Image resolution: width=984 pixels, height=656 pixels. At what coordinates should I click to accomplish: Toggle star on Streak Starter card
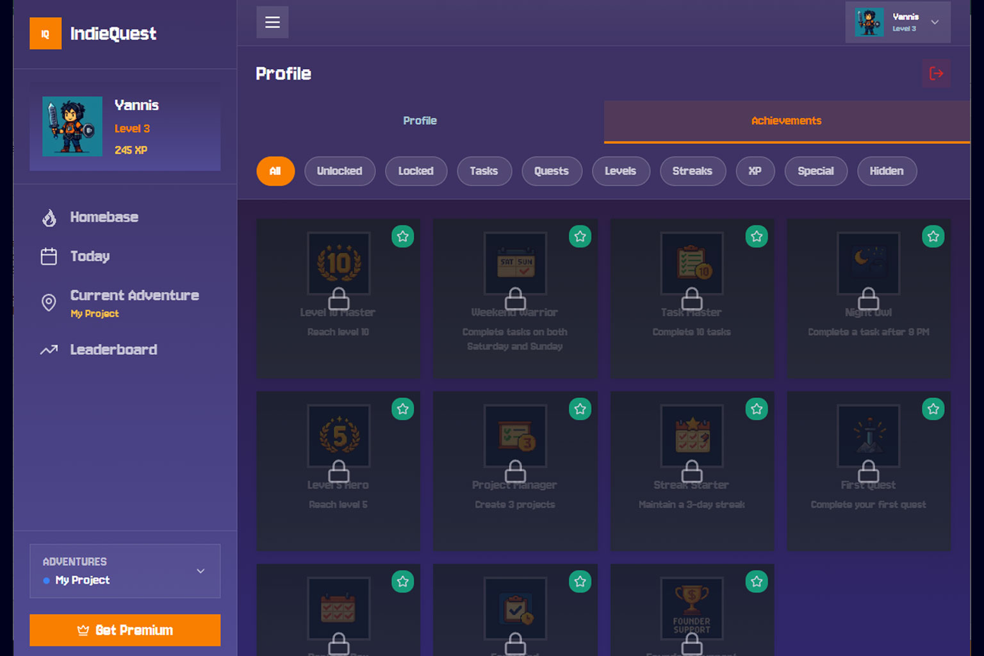757,409
